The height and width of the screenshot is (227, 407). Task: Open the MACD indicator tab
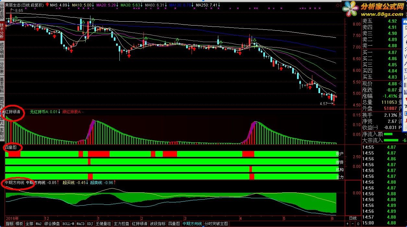pos(81,224)
